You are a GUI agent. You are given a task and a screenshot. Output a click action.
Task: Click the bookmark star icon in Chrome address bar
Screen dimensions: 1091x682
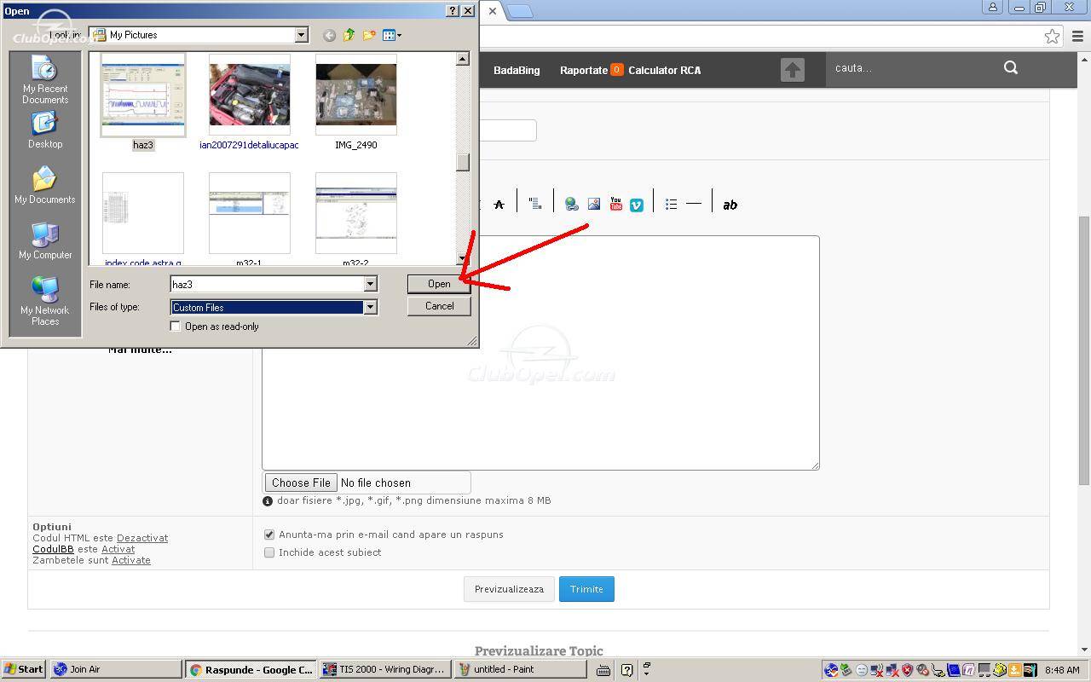(x=1053, y=36)
